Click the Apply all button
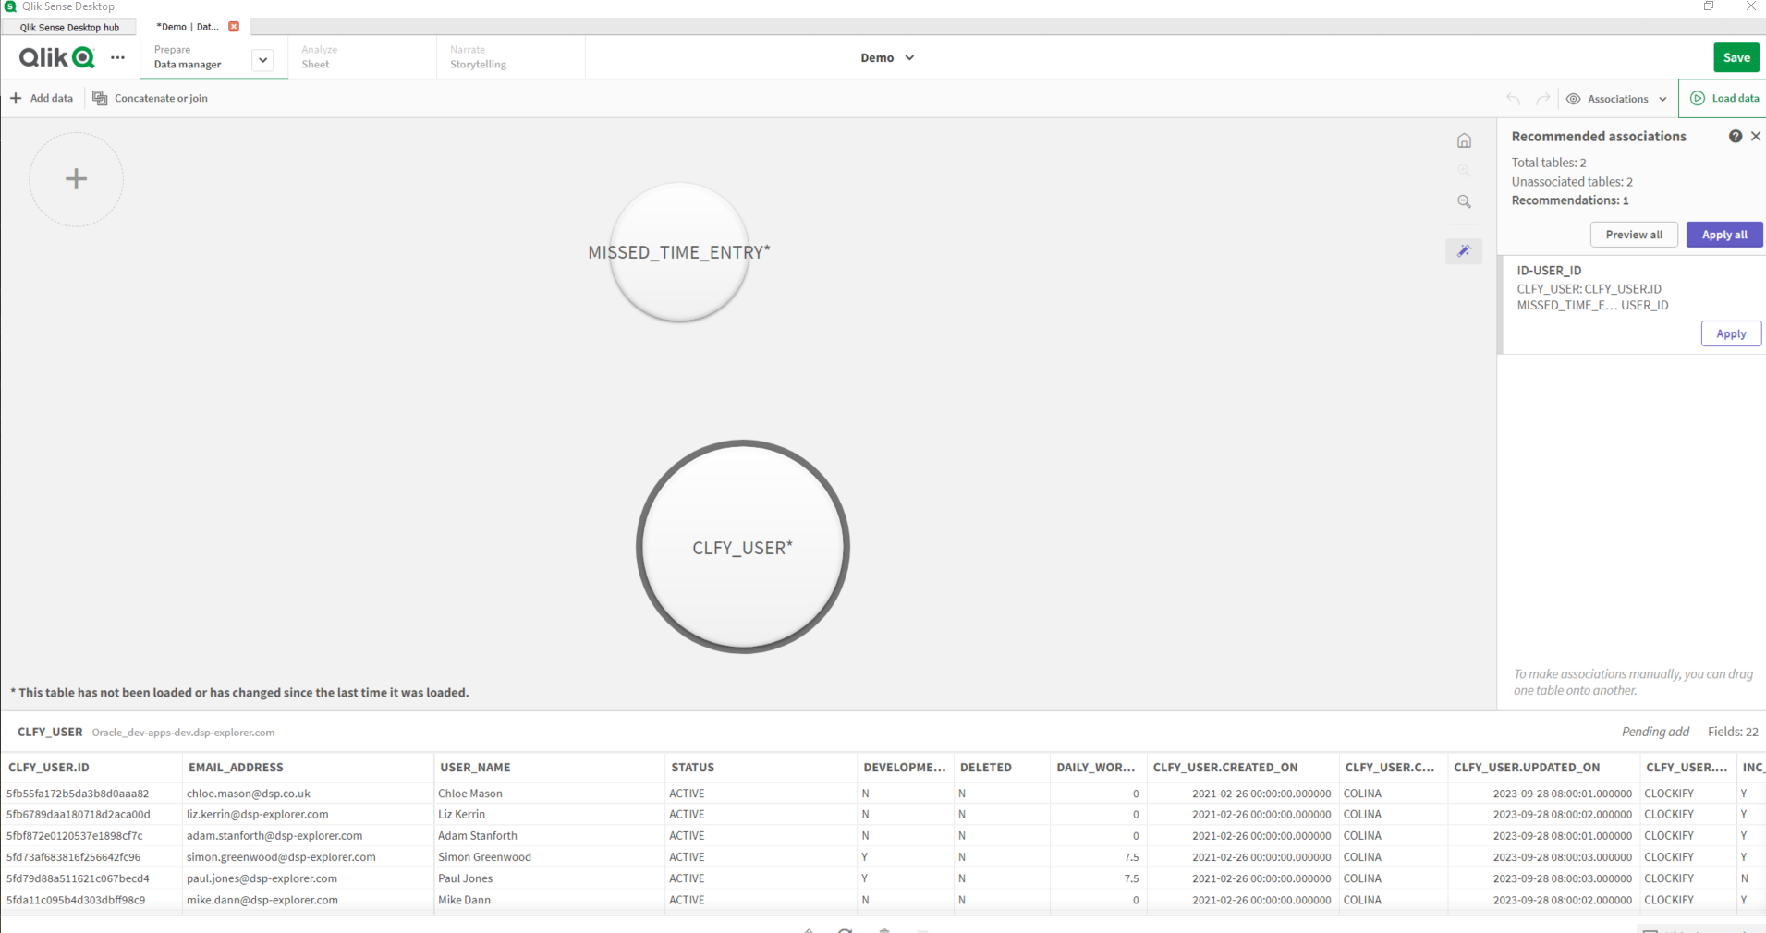This screenshot has height=933, width=1766. [1724, 235]
